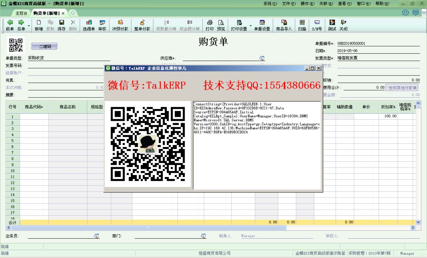Open the 窗口(W) menu
Screen dimensions: 427x258
tap(364, 4)
